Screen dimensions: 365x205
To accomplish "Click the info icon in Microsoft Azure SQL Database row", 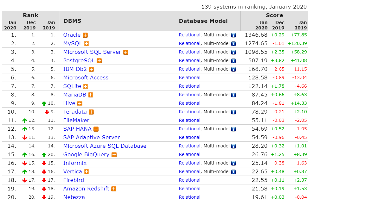I will [234, 146].
